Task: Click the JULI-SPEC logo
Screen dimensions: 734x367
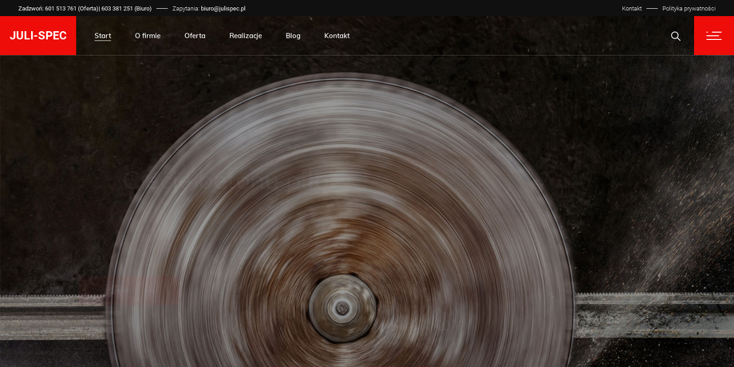Action: coord(38,36)
